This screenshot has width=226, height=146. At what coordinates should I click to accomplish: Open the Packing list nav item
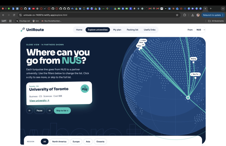(132, 30)
